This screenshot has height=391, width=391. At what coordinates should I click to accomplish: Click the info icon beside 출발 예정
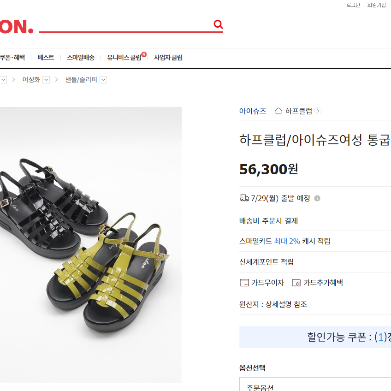[317, 198]
